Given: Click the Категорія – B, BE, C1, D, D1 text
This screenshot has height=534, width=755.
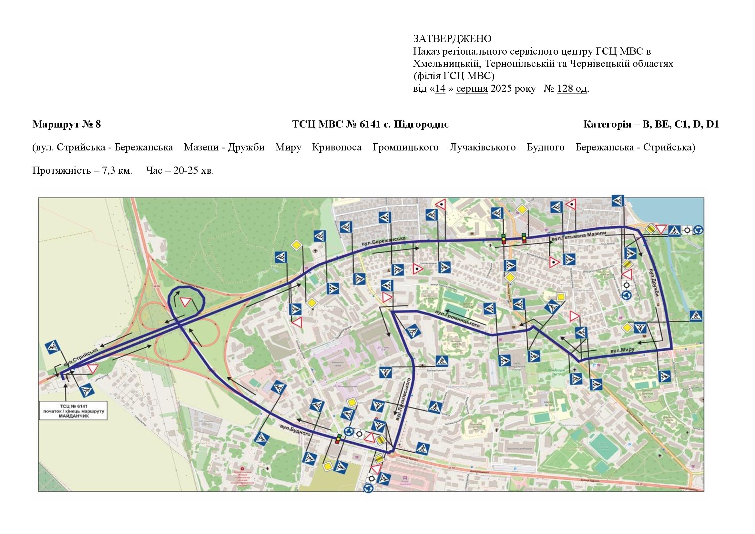Looking at the screenshot, I should [651, 124].
